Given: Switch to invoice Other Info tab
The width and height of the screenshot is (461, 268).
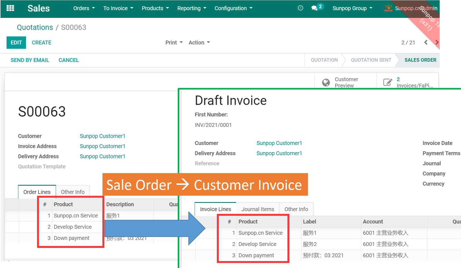Looking at the screenshot, I should click(296, 209).
